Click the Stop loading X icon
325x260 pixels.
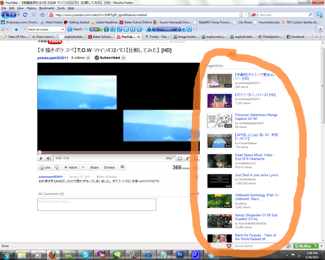pyautogui.click(x=34, y=15)
